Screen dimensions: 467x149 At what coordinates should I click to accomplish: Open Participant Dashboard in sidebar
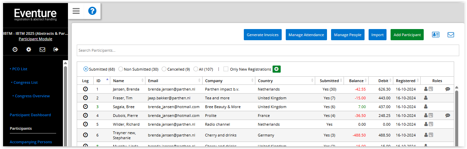pyautogui.click(x=30, y=115)
